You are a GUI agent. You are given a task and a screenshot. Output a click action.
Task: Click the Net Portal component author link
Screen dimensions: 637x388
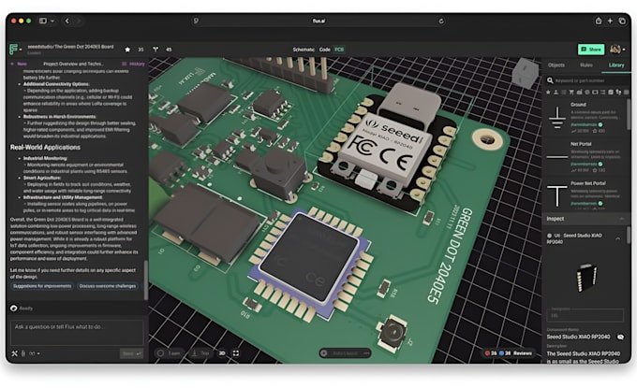[x=584, y=165]
